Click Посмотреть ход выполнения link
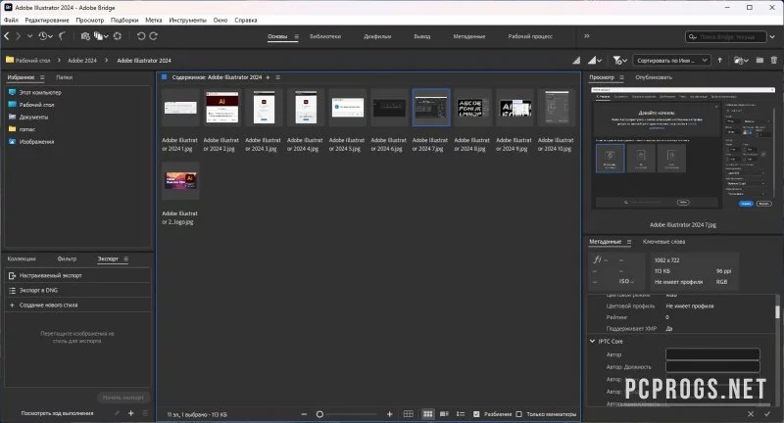This screenshot has width=784, height=423. click(x=57, y=413)
